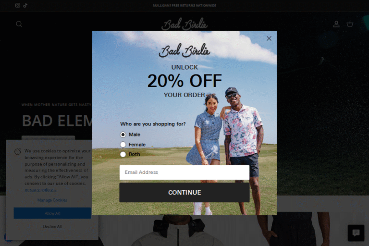The width and height of the screenshot is (369, 246).
Task: Click the Bad Birdie logo in popup
Action: pyautogui.click(x=184, y=50)
